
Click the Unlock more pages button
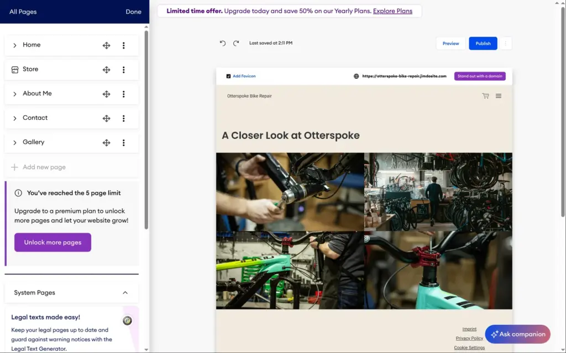tap(53, 243)
